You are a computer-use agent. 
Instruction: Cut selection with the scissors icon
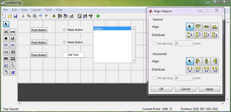coord(23,16)
